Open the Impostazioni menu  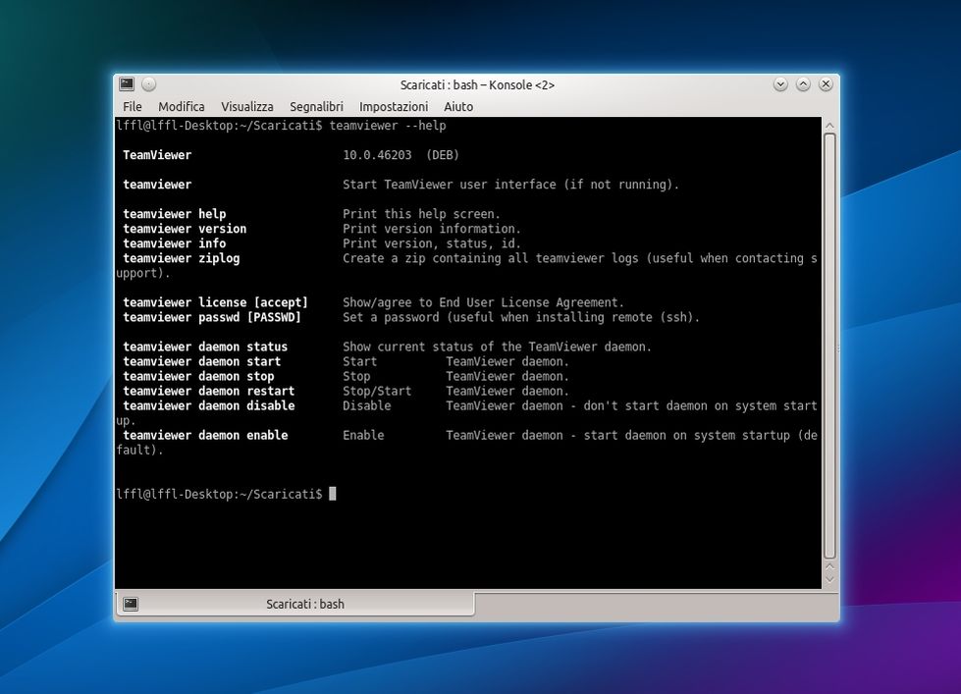click(394, 107)
